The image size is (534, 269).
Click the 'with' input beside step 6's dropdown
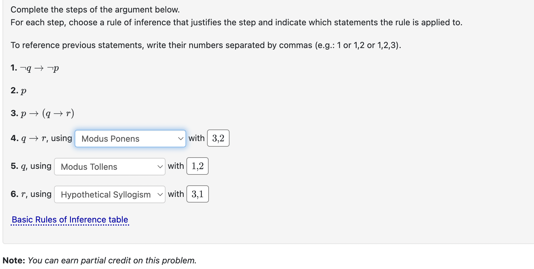point(197,194)
